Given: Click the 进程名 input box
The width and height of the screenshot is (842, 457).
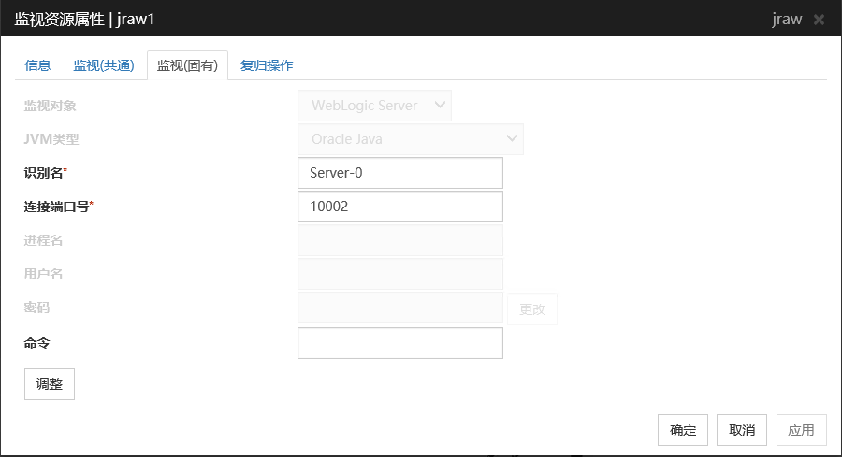Looking at the screenshot, I should 399,240.
